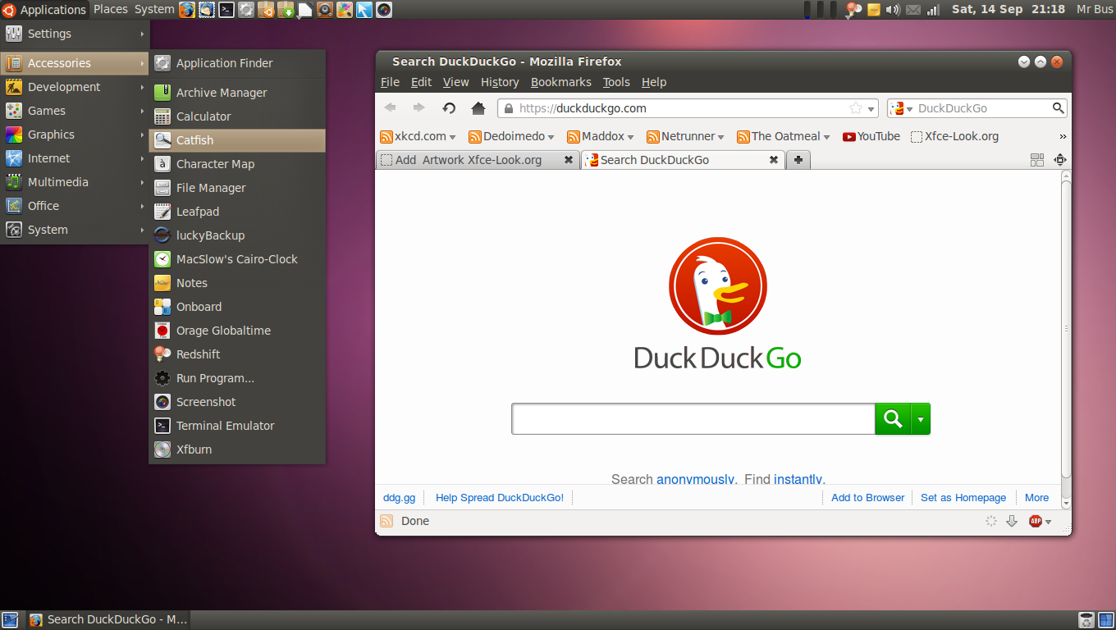Open the camera screenshot launcher in top panel
This screenshot has width=1116, height=630.
click(384, 10)
